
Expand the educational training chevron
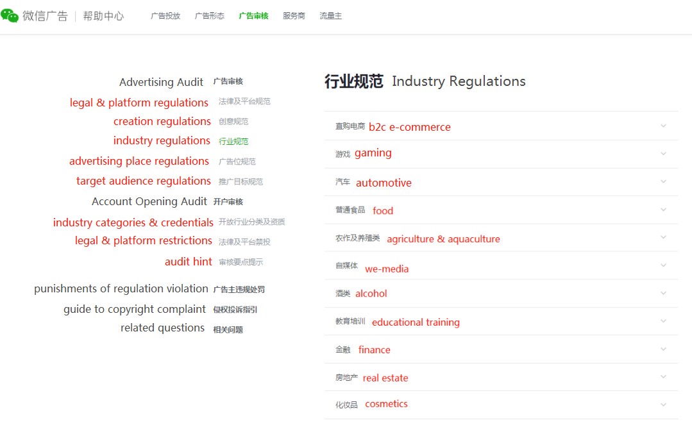pyautogui.click(x=663, y=321)
